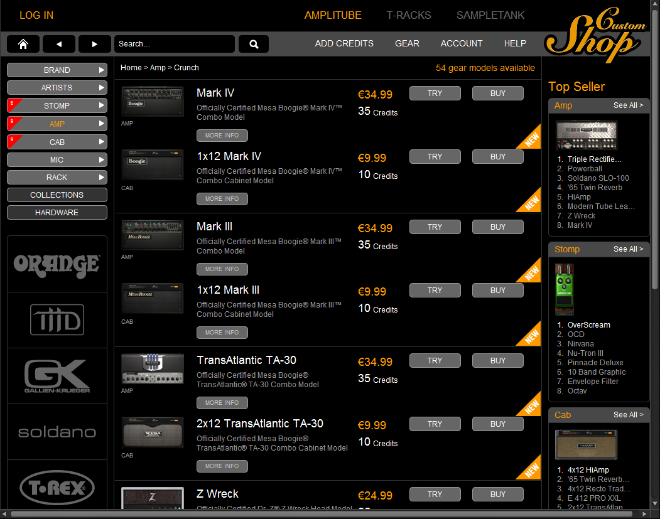
Task: Click the magnifying glass search icon
Action: click(x=254, y=44)
